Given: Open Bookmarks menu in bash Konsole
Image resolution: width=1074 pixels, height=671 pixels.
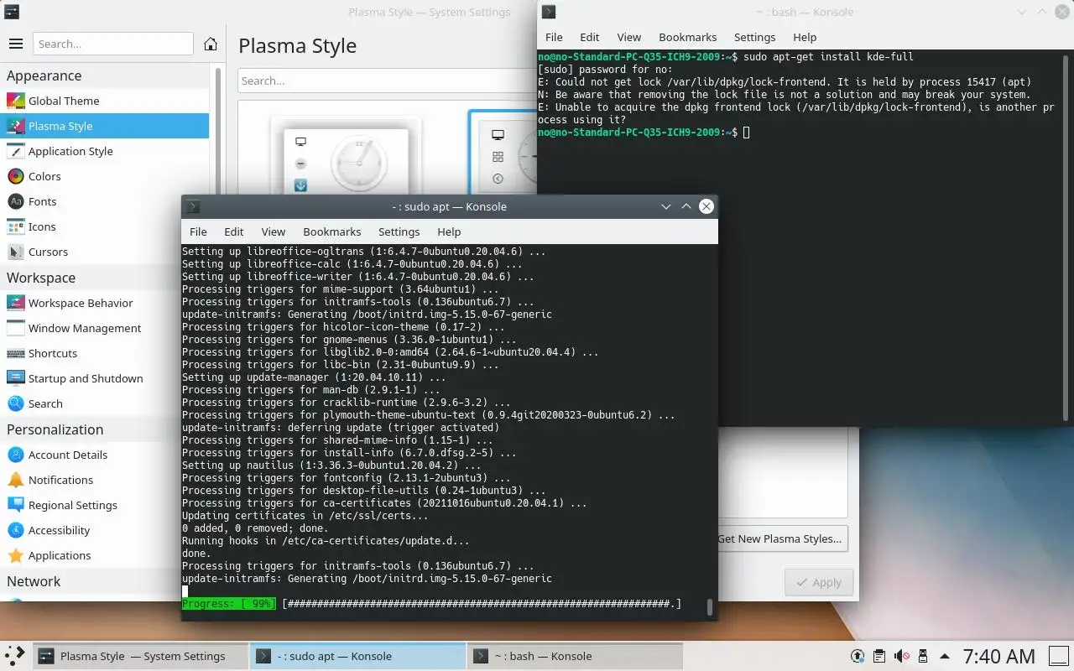Looking at the screenshot, I should click(x=688, y=37).
